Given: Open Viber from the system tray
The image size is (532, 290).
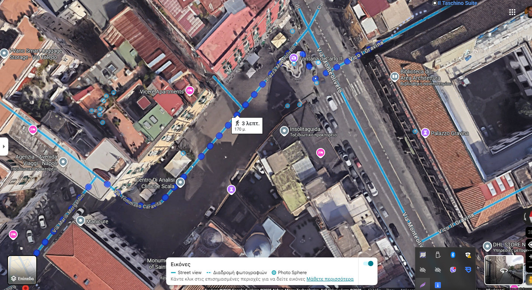Looking at the screenshot, I should pyautogui.click(x=453, y=270).
